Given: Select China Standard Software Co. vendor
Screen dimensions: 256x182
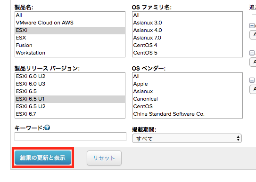Looking at the screenshot, I should coord(187,114).
